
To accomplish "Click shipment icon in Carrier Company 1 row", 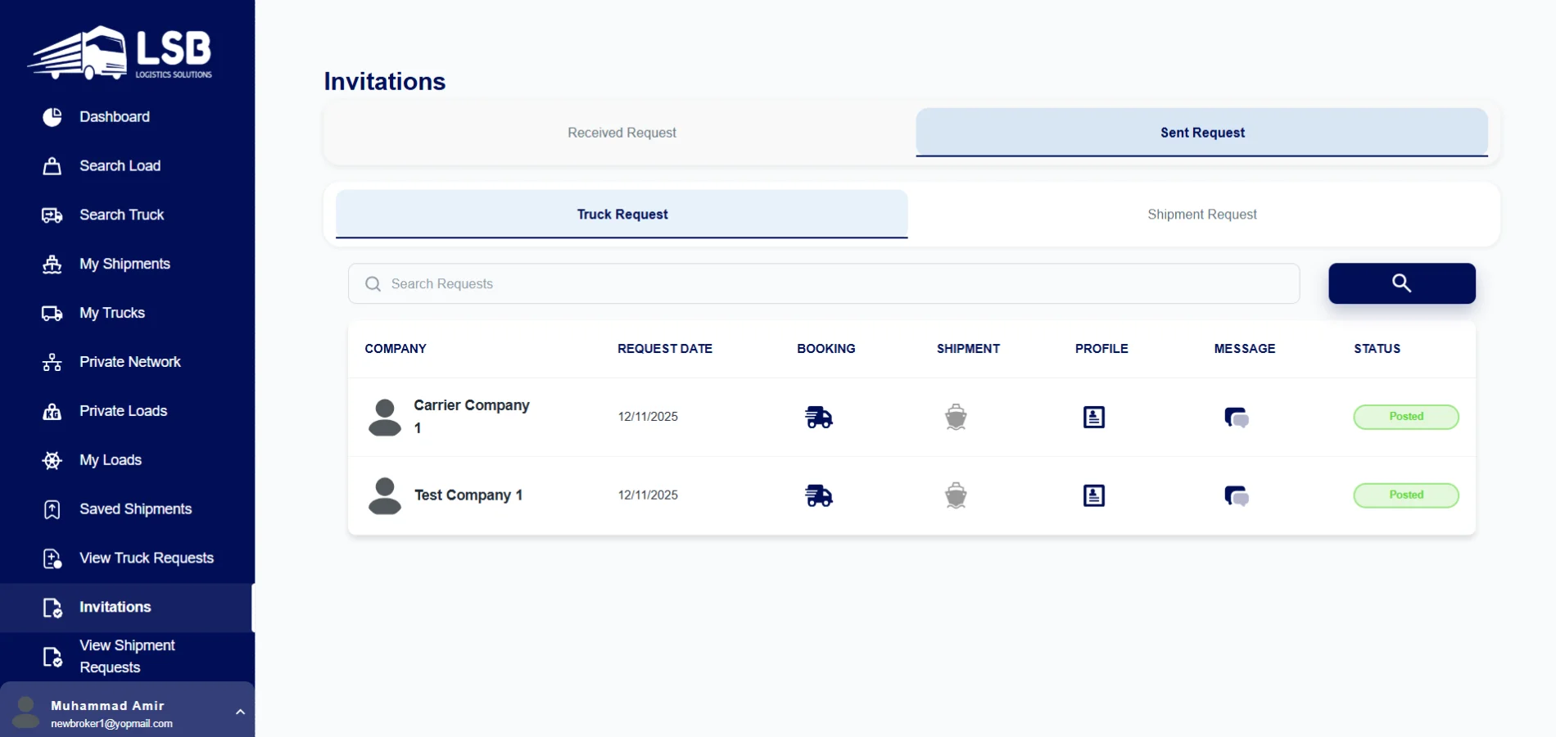I will pos(956,417).
